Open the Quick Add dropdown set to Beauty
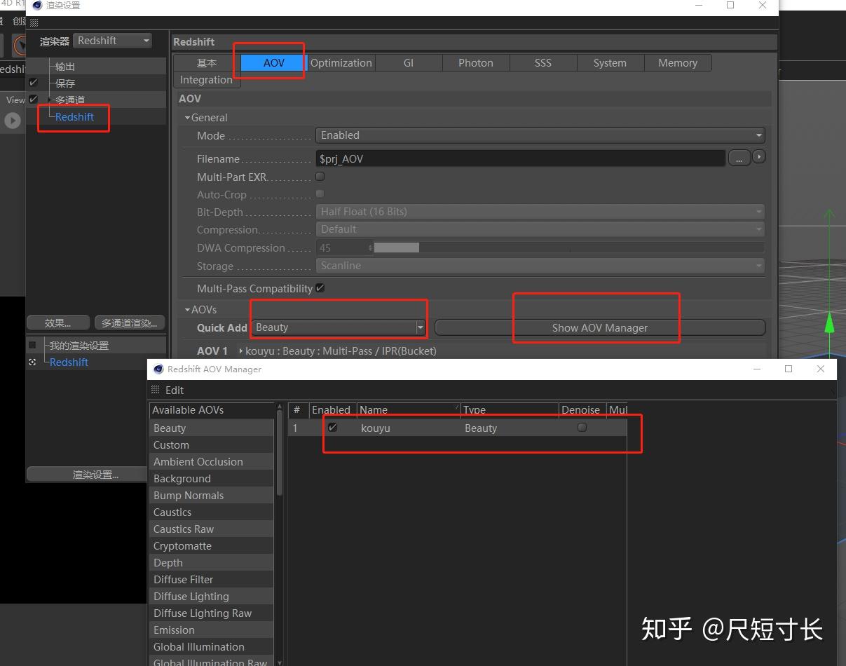This screenshot has width=846, height=666. coord(339,327)
